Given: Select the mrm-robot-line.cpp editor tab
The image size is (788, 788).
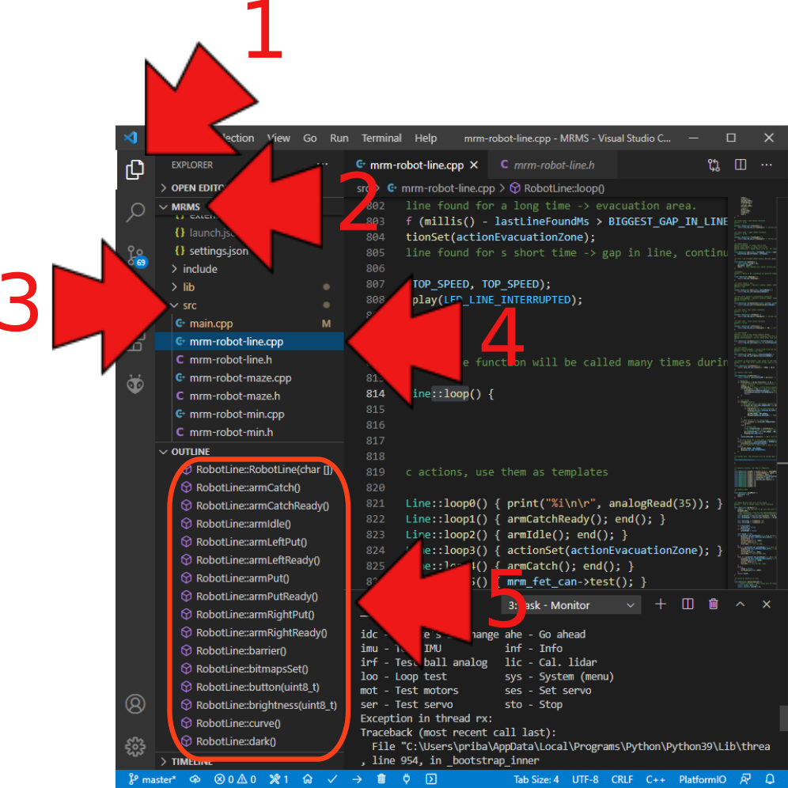Looking at the screenshot, I should (x=416, y=165).
